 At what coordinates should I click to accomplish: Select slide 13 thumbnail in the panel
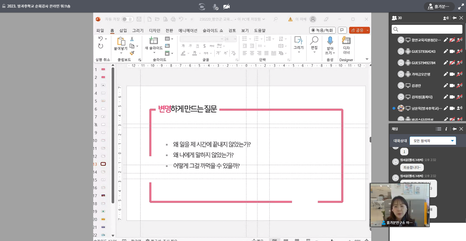(103, 164)
